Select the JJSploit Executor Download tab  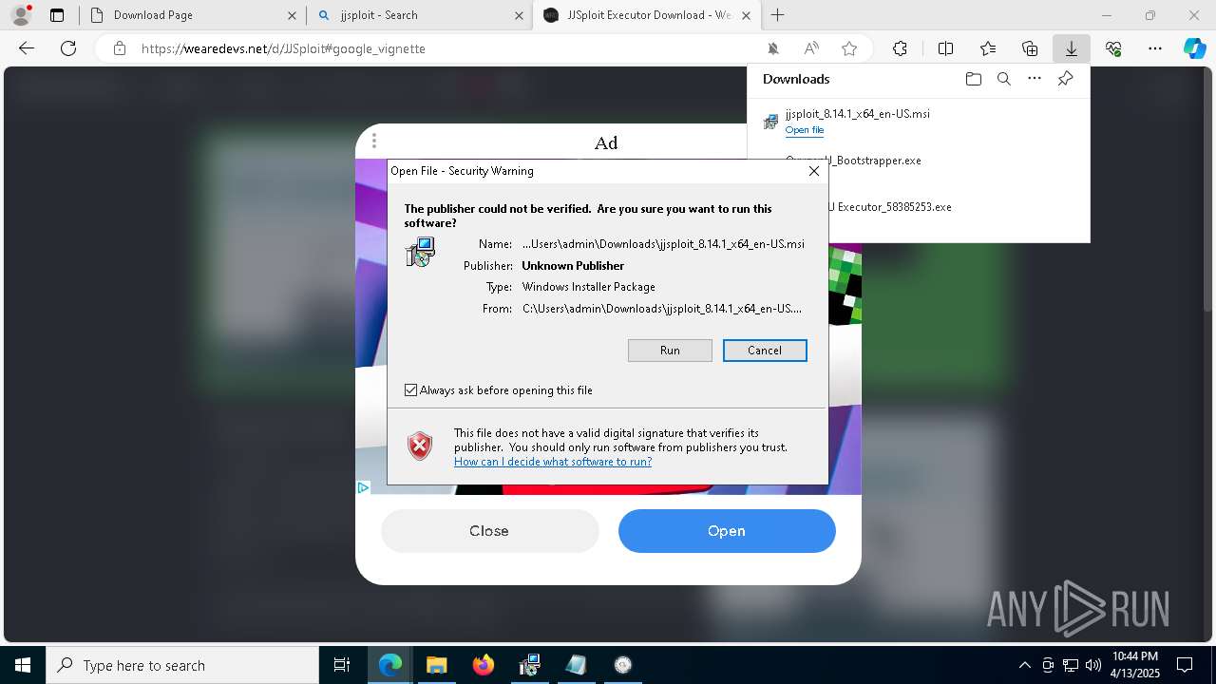coord(646,15)
